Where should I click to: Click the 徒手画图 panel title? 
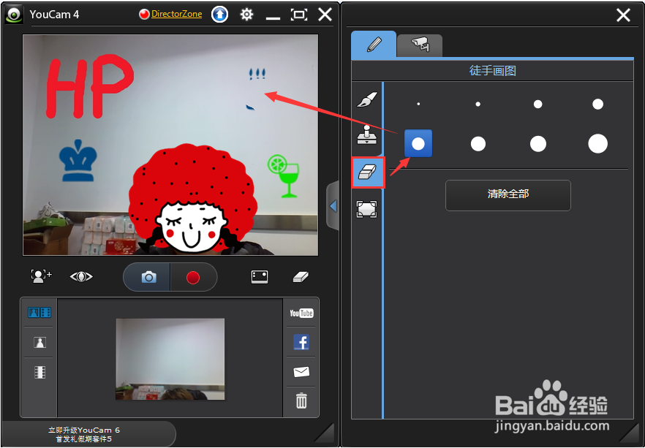pos(492,71)
